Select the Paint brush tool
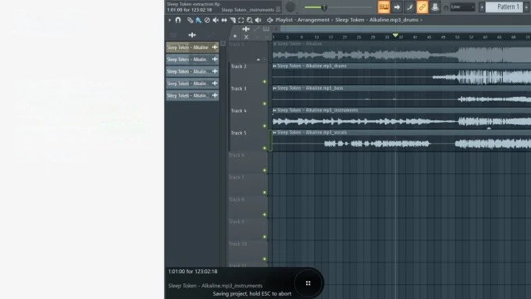The width and height of the screenshot is (531, 299). tap(198, 20)
